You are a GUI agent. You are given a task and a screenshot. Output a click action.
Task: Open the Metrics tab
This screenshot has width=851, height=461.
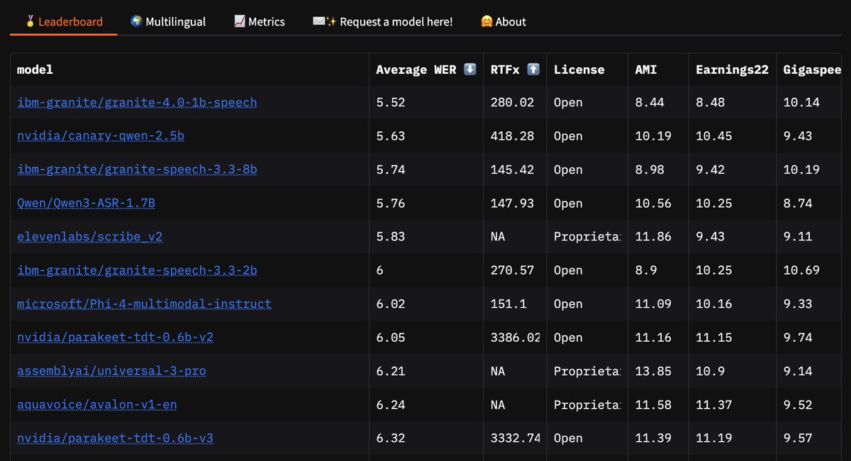[260, 21]
